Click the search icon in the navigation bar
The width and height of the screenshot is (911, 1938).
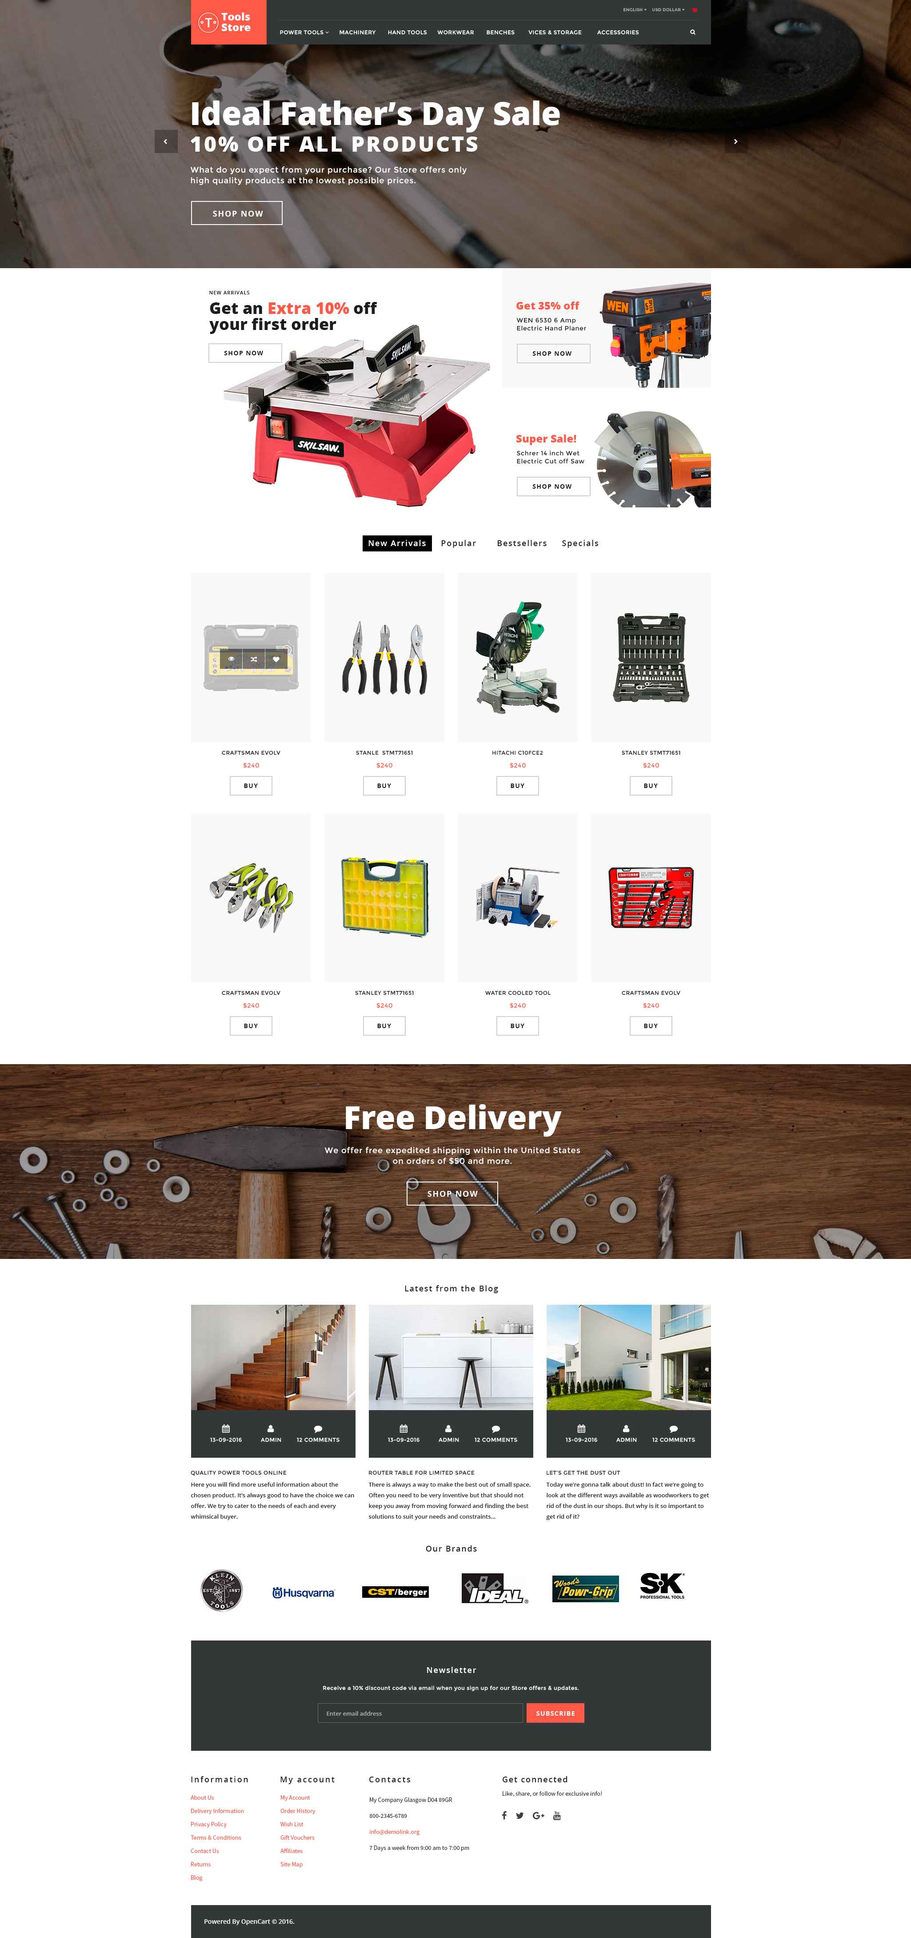point(695,31)
